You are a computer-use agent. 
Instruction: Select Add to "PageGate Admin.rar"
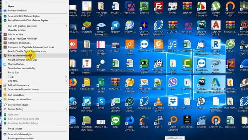[35, 38]
